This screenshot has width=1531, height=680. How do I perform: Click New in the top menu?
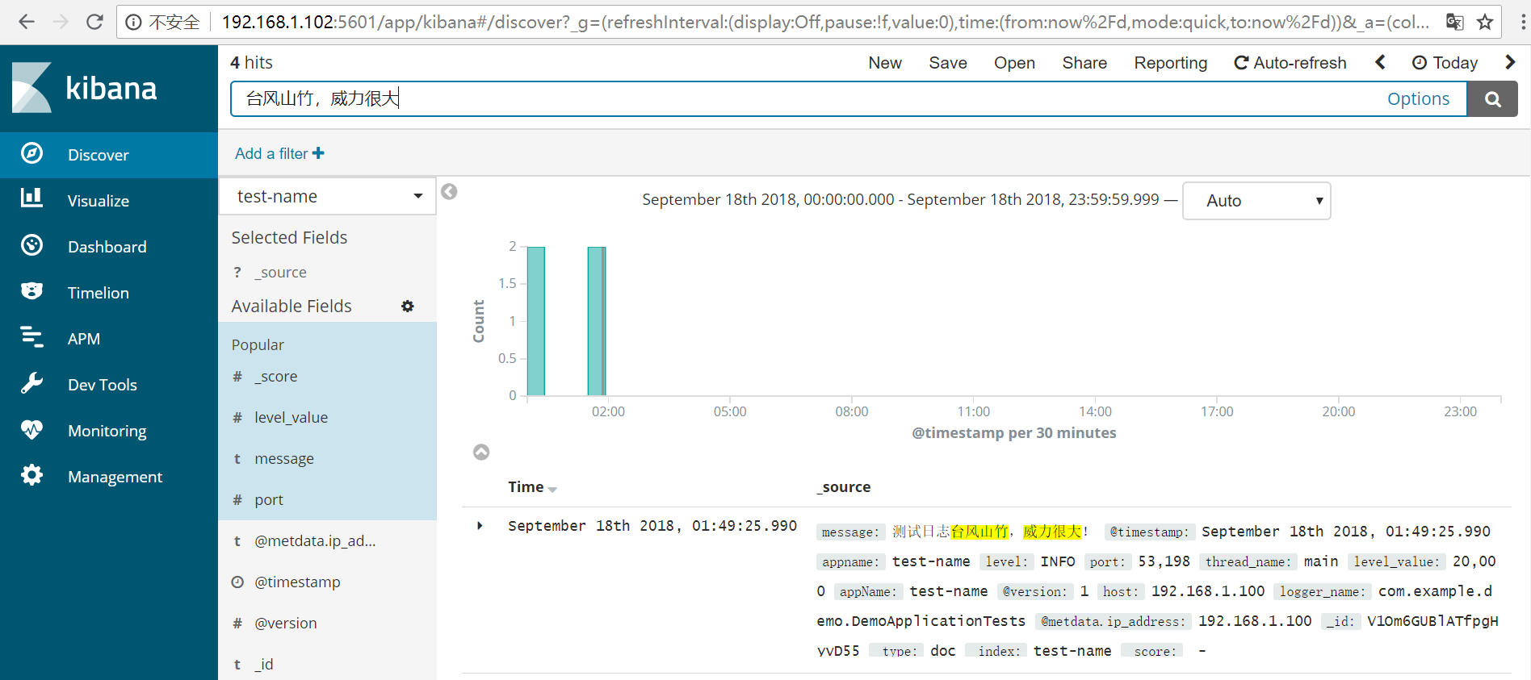pos(885,63)
